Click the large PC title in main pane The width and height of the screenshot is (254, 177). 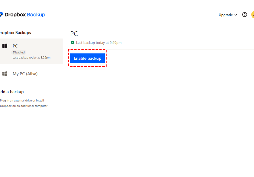click(x=74, y=34)
